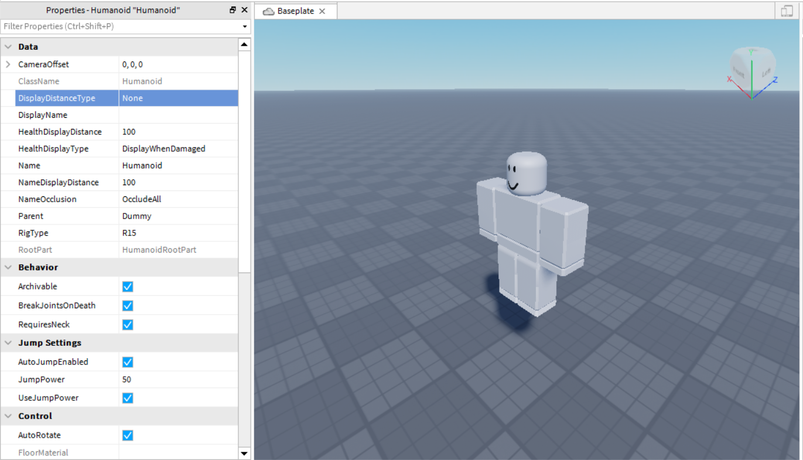
Task: Toggle the Archivable checkbox
Action: pos(128,287)
